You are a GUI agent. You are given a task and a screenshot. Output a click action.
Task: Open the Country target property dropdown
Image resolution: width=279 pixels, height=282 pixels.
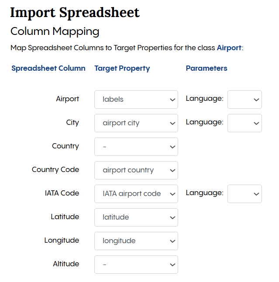coord(136,147)
